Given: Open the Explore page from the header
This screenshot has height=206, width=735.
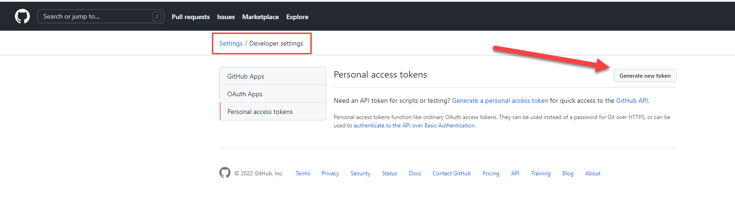Looking at the screenshot, I should pyautogui.click(x=297, y=17).
